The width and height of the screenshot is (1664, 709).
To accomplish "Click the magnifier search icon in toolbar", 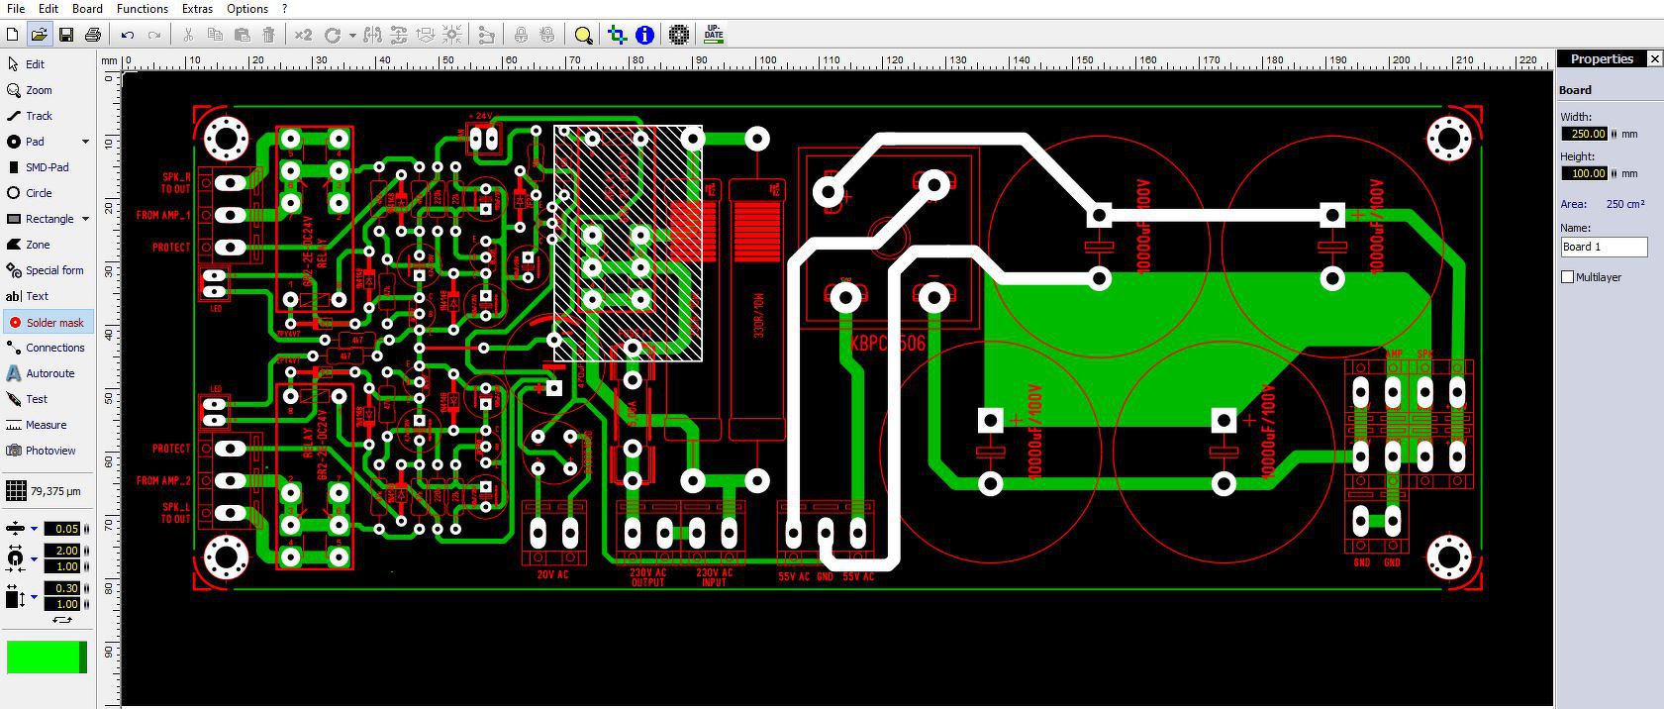I will [x=583, y=35].
